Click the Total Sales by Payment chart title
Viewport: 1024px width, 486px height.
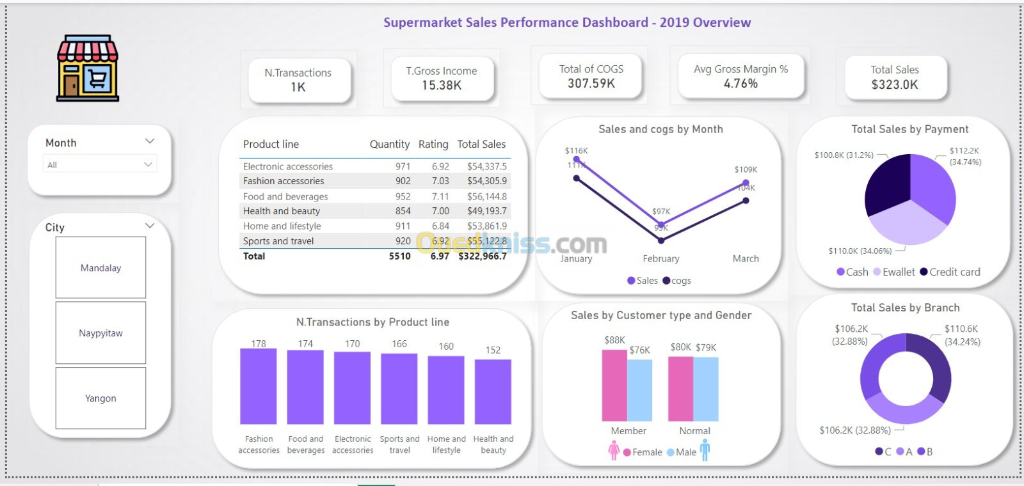(909, 129)
